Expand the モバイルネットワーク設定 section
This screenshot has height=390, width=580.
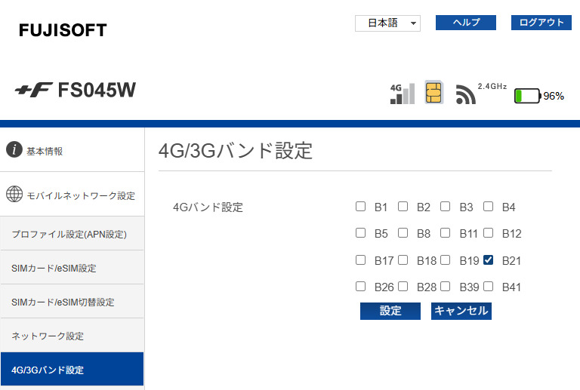(x=81, y=195)
